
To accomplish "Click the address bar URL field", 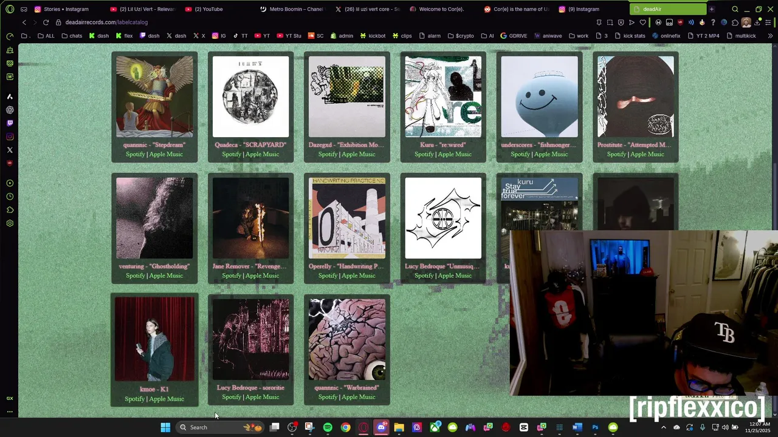I will click(x=328, y=22).
